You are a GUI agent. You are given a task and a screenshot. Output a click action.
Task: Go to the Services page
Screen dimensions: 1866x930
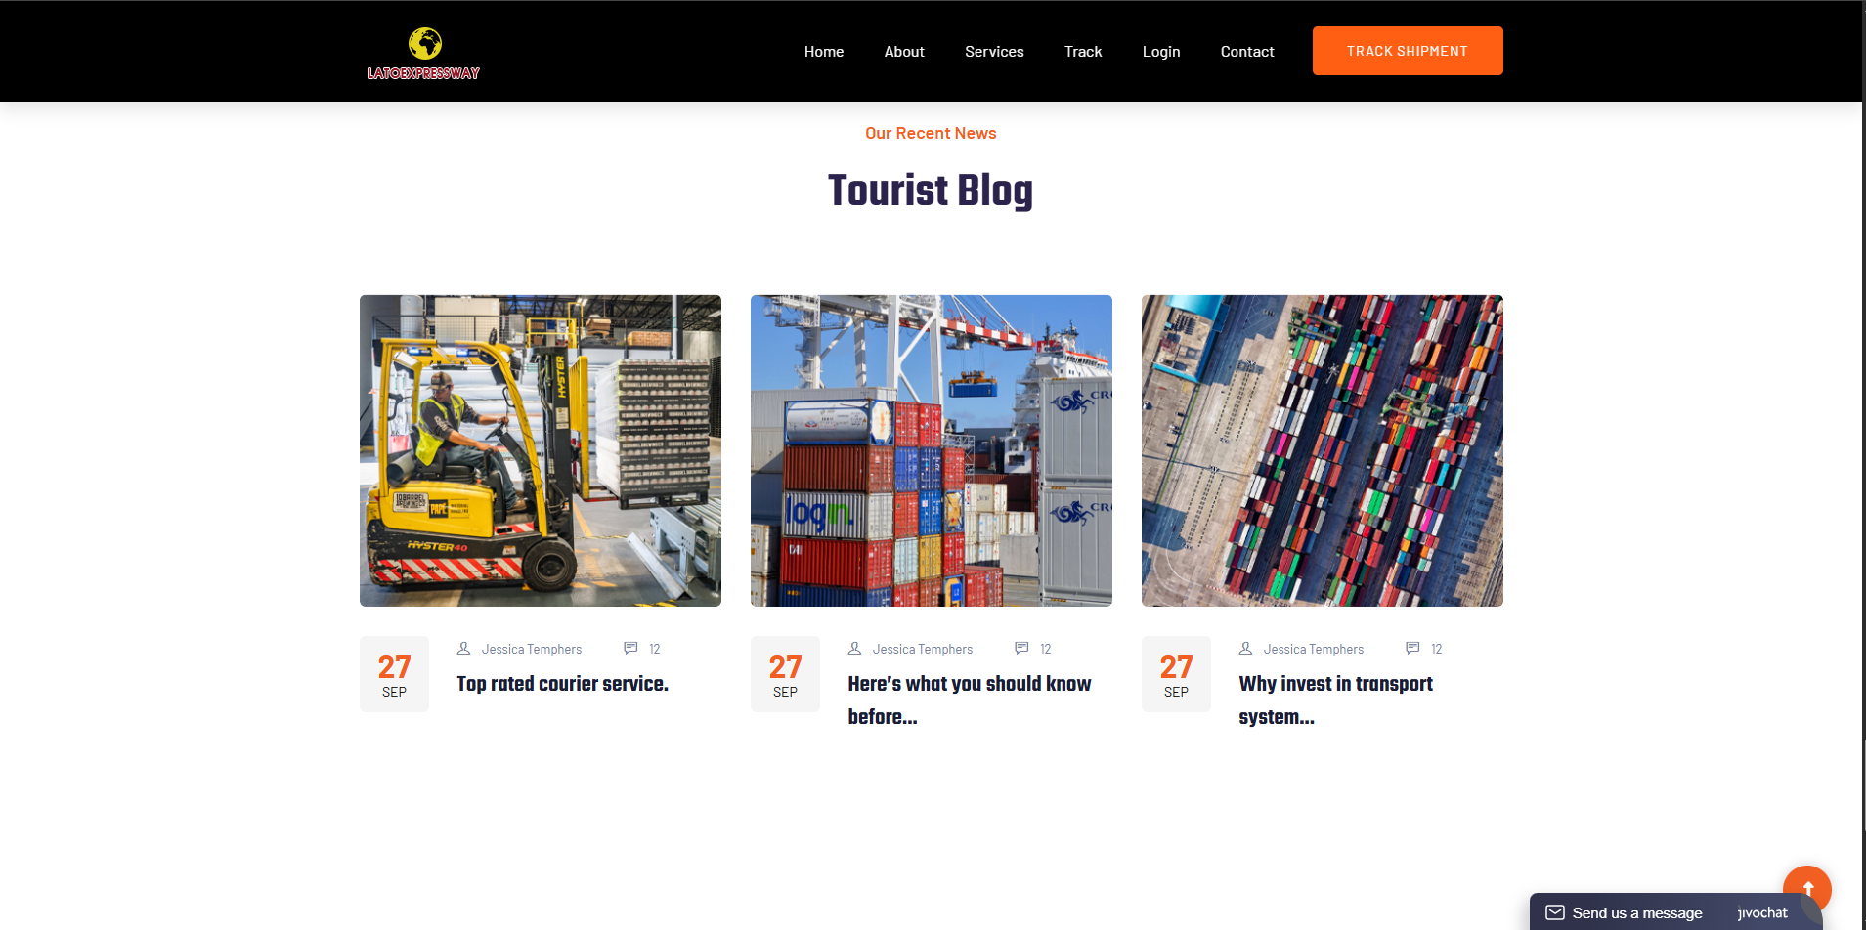pyautogui.click(x=994, y=52)
